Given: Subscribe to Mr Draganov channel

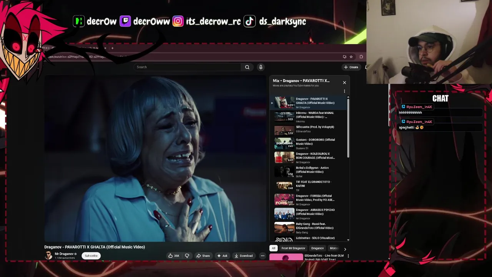Looking at the screenshot, I should coord(91,255).
